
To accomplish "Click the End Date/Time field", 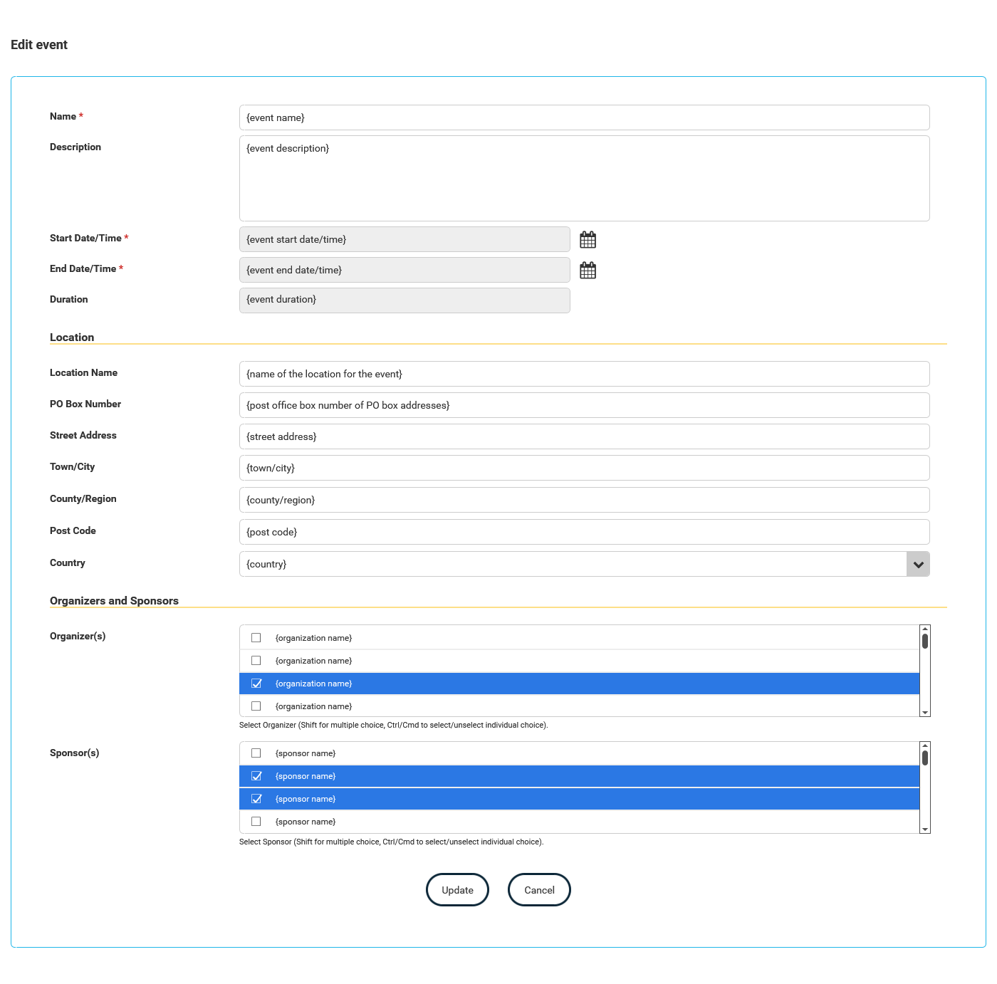I will (x=404, y=270).
